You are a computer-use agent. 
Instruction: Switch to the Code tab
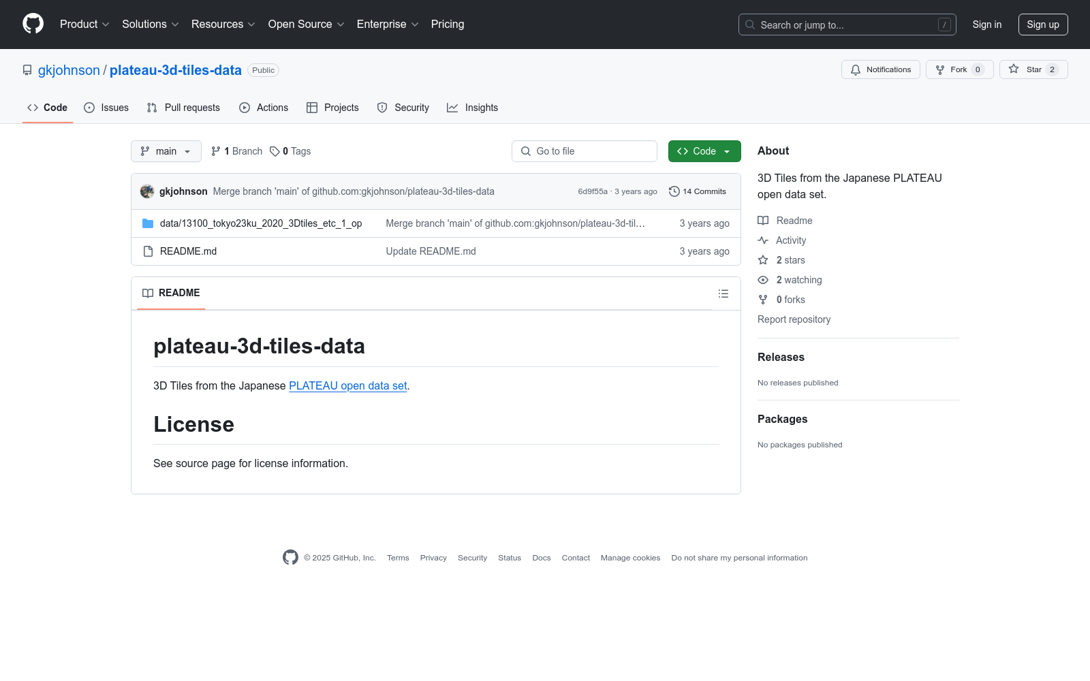click(x=48, y=108)
